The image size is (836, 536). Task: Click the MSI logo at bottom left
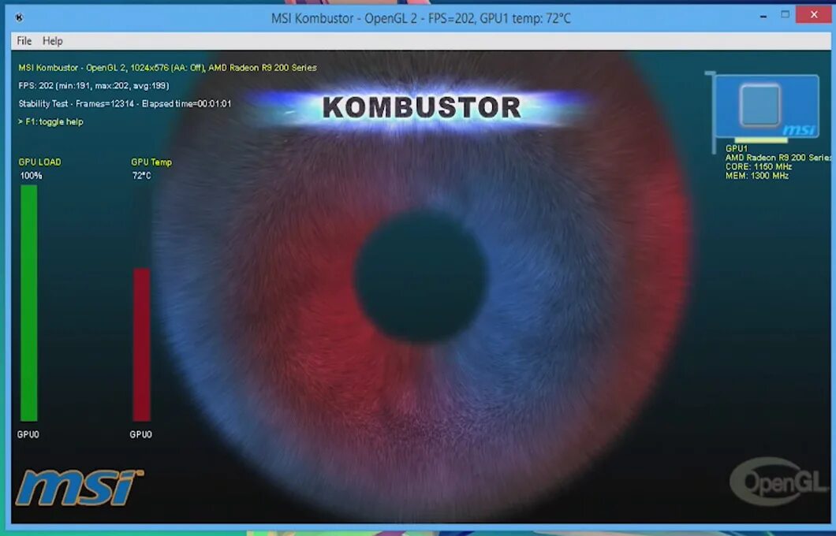(x=80, y=487)
